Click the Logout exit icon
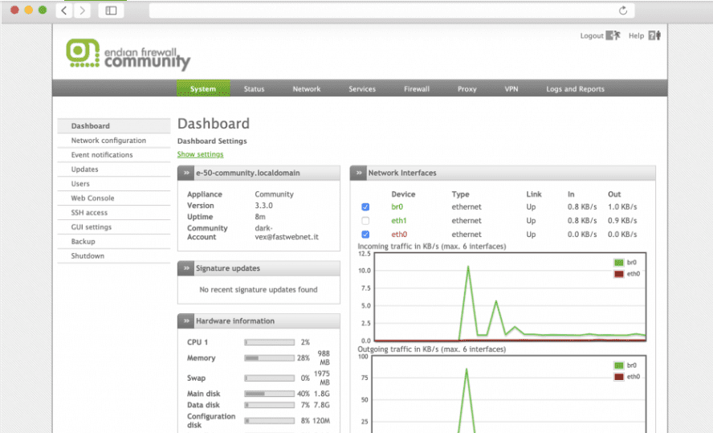 pos(613,35)
